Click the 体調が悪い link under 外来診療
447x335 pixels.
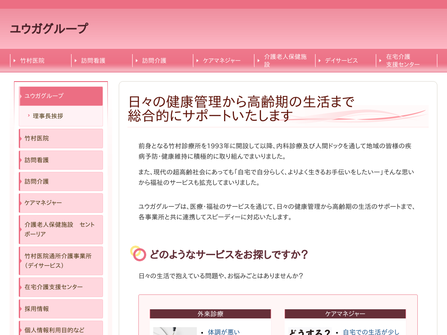coord(223,332)
